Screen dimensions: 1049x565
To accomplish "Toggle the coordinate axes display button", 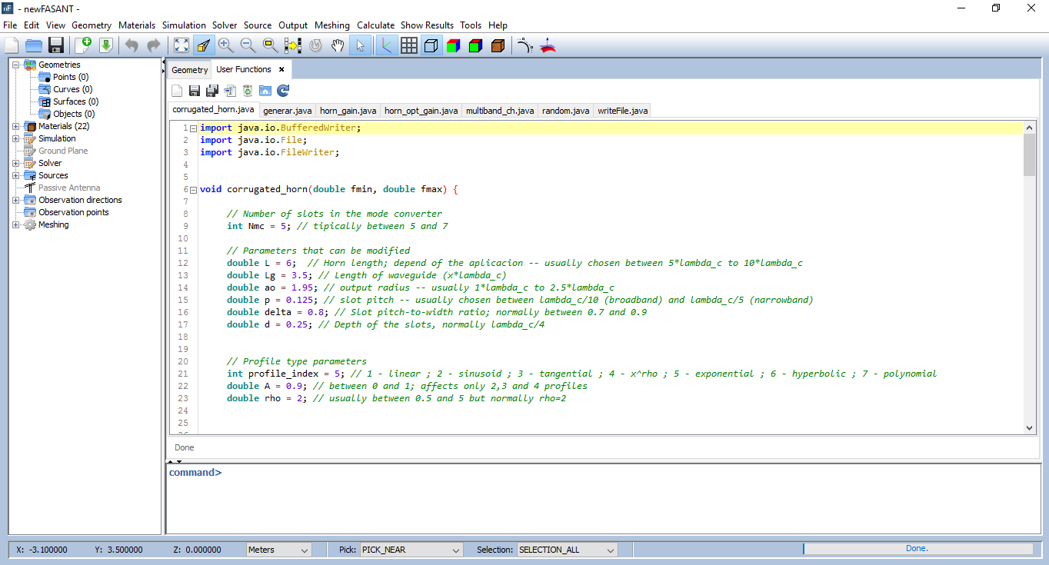I will click(x=386, y=45).
